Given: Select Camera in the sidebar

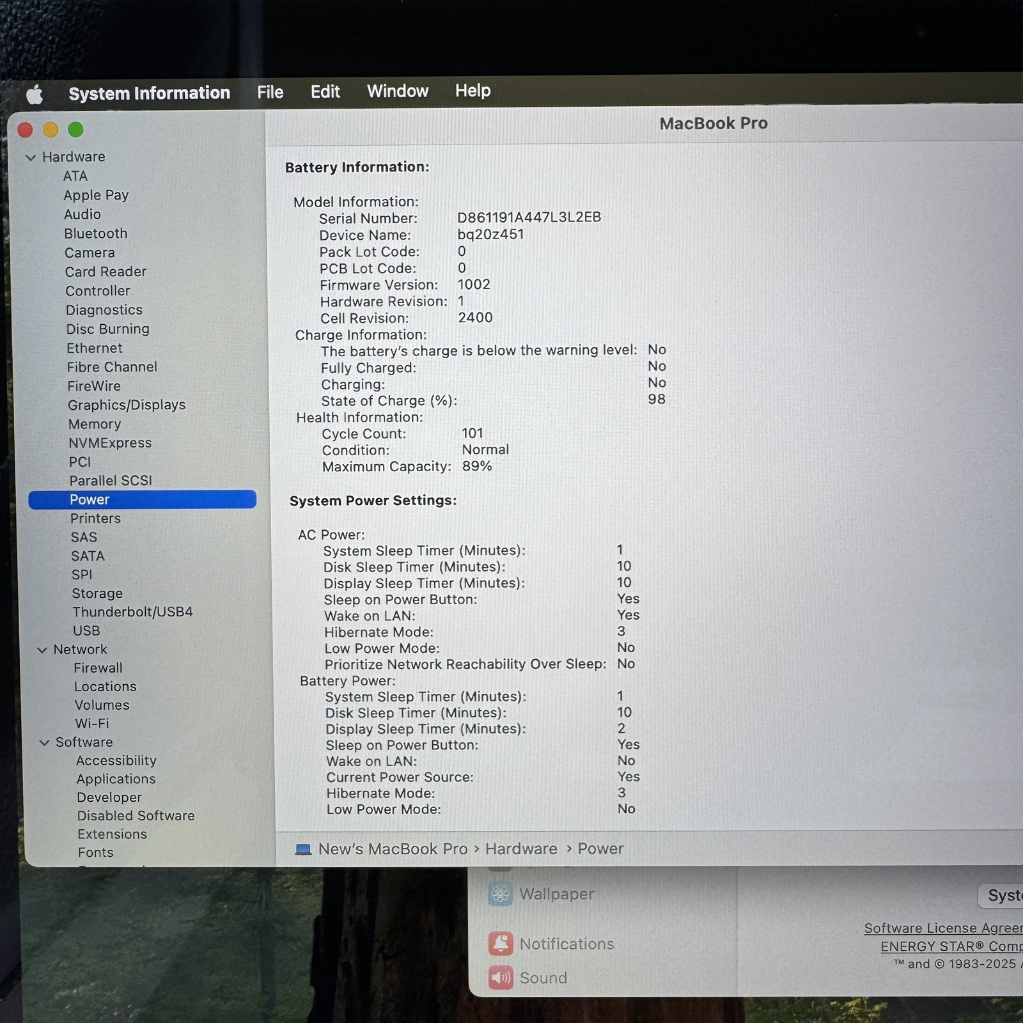Looking at the screenshot, I should [x=90, y=253].
